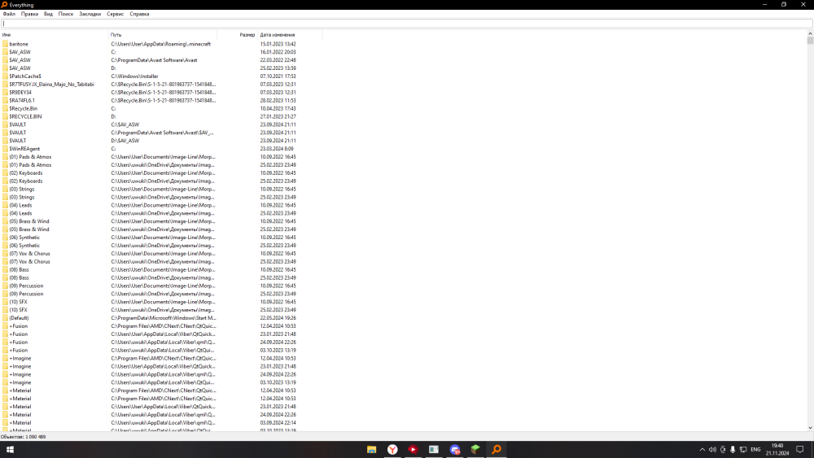Image resolution: width=814 pixels, height=458 pixels.
Task: Select the $RA74FL6.1 folder icon
Action: pyautogui.click(x=5, y=101)
